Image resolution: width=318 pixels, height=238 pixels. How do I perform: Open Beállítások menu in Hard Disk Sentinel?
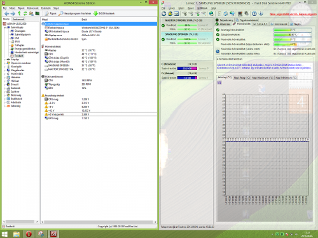pyautogui.click(x=202, y=8)
